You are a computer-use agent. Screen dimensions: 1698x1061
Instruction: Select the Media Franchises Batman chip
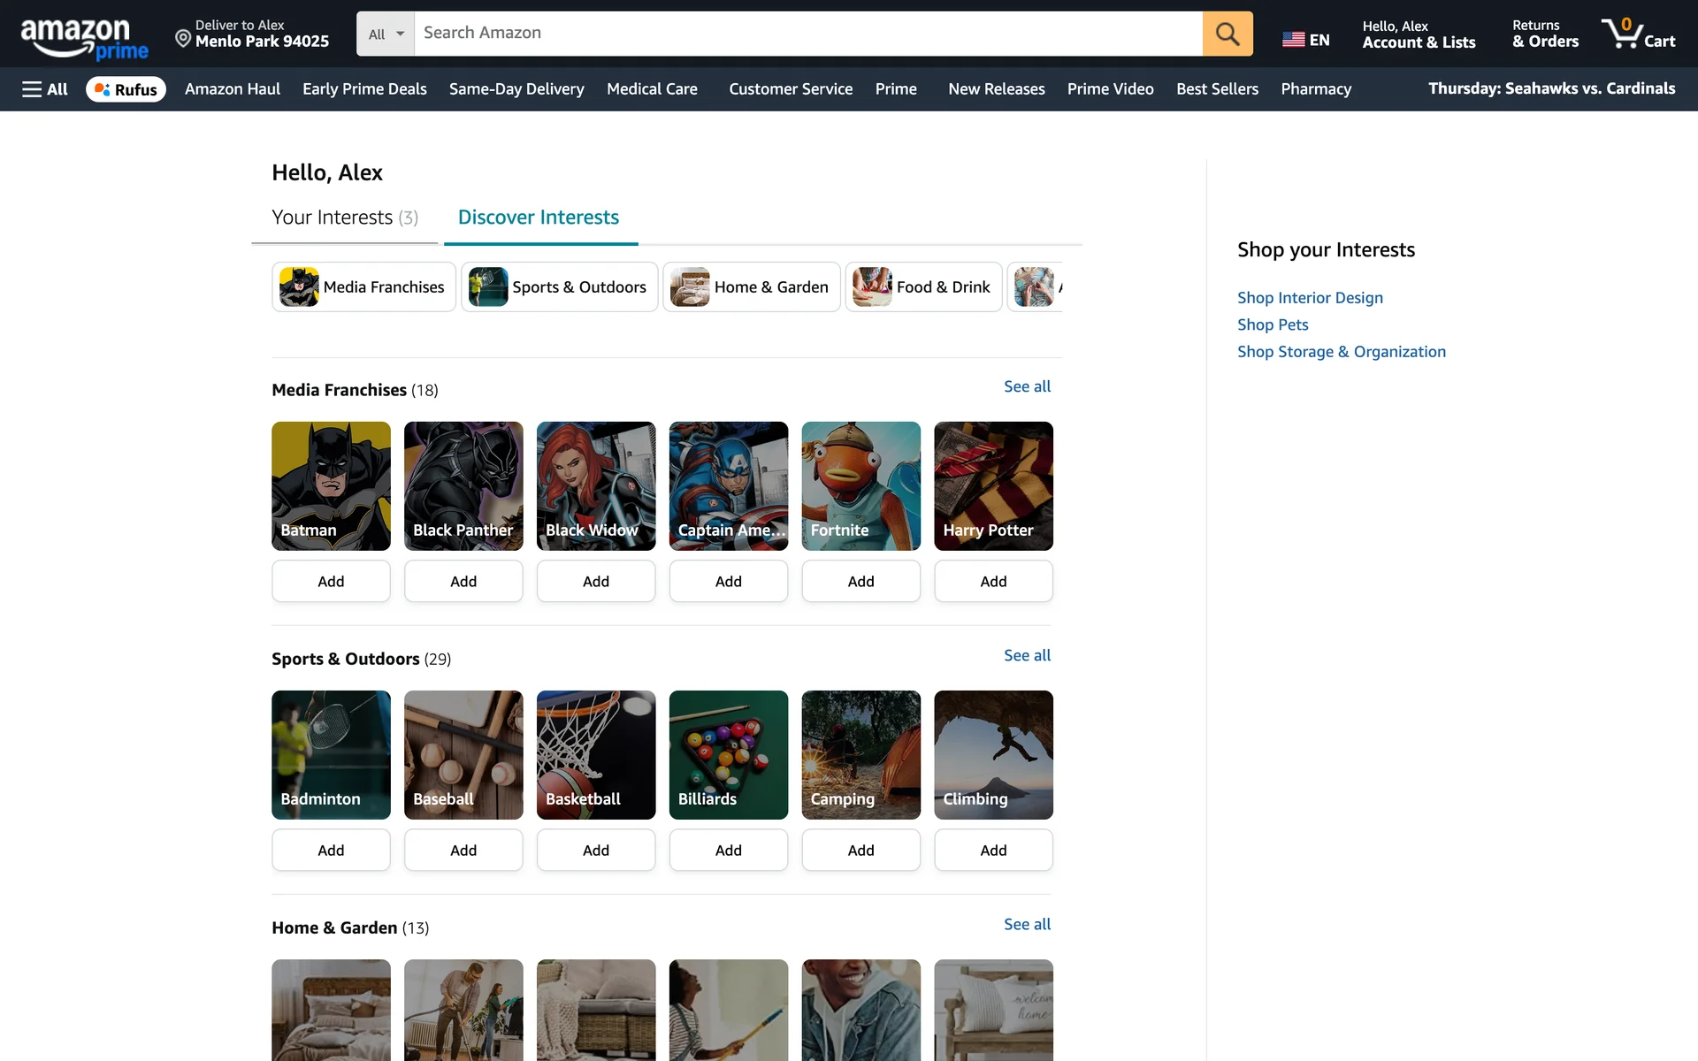click(363, 286)
